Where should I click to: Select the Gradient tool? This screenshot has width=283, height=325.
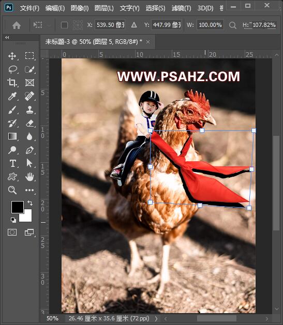point(12,136)
